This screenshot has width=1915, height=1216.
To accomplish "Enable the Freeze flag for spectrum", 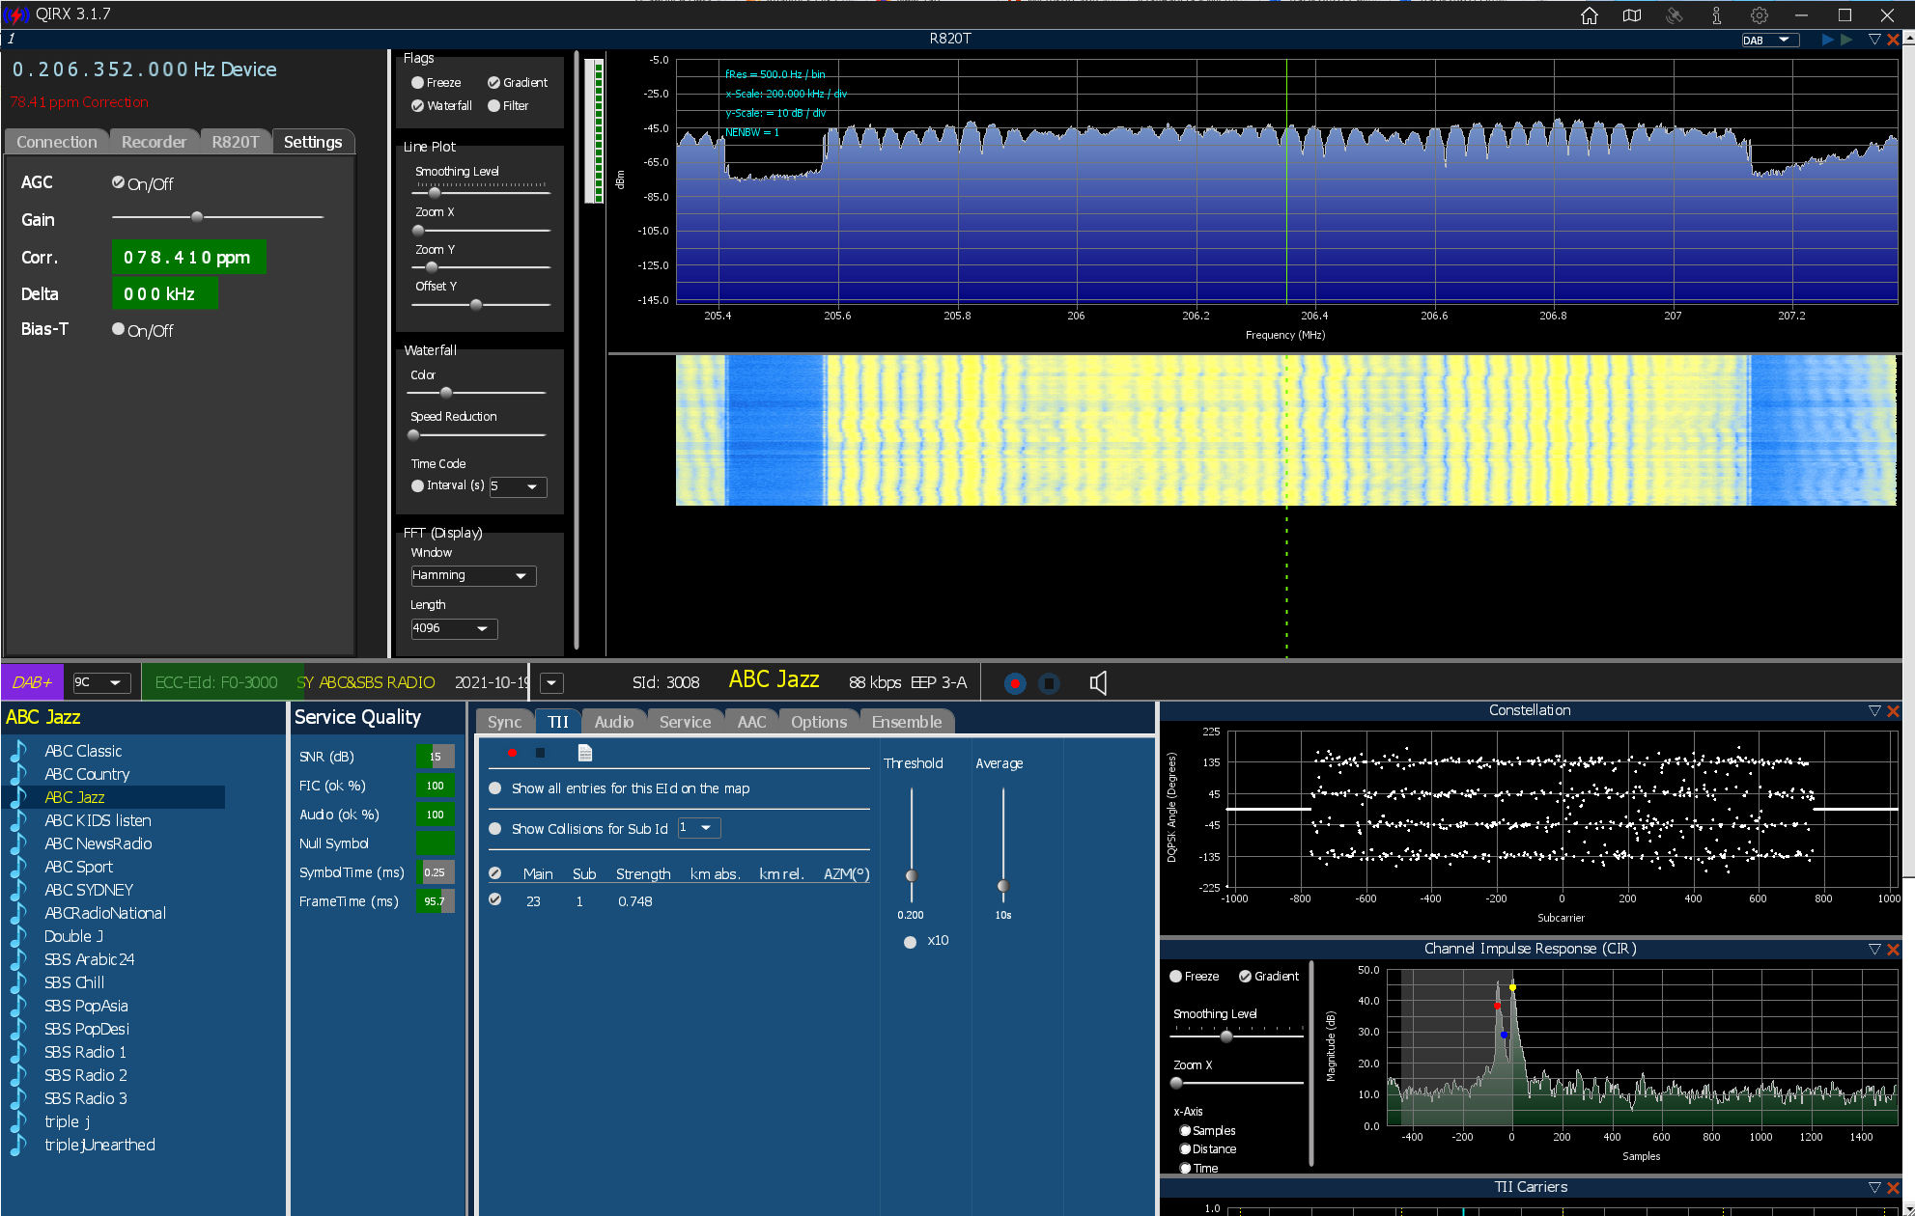I will tap(418, 83).
